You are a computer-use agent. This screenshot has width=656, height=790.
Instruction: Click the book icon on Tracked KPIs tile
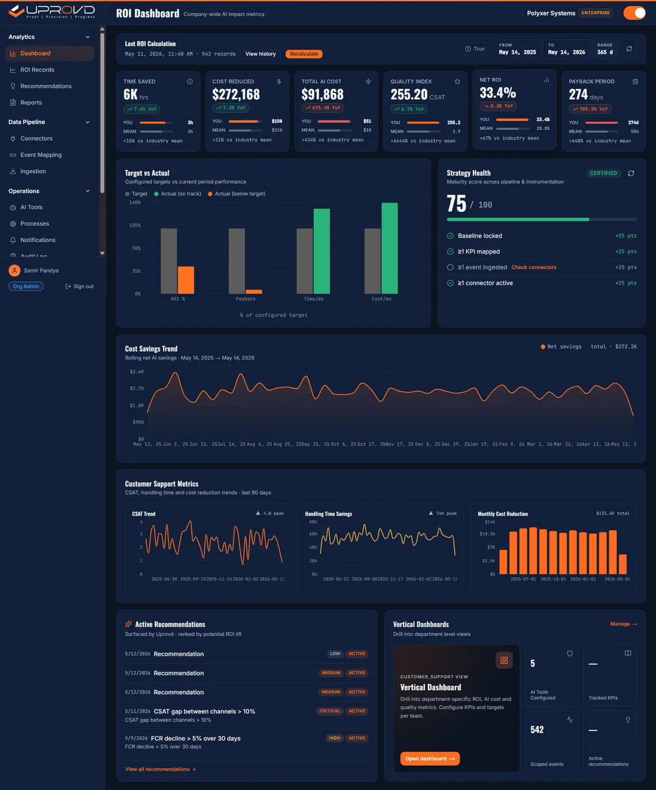628,653
